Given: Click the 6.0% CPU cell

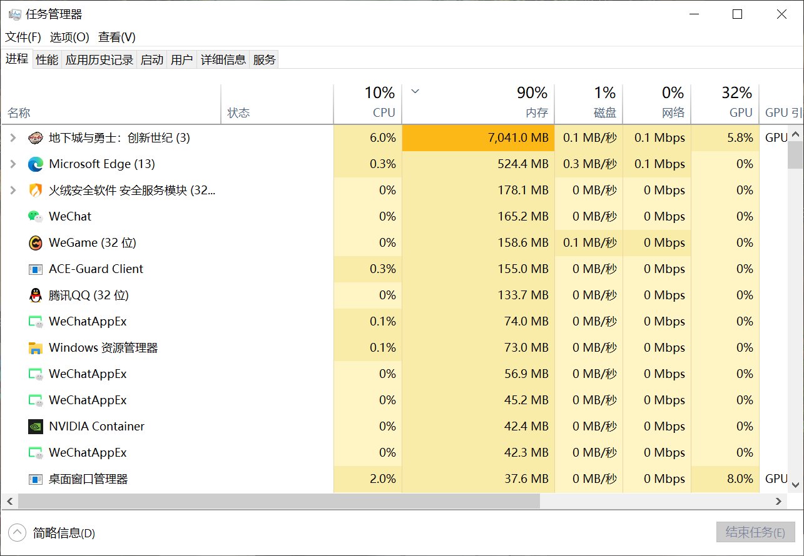Looking at the screenshot, I should coord(368,137).
